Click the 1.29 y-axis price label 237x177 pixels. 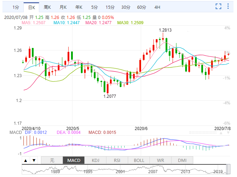[x=18, y=28]
